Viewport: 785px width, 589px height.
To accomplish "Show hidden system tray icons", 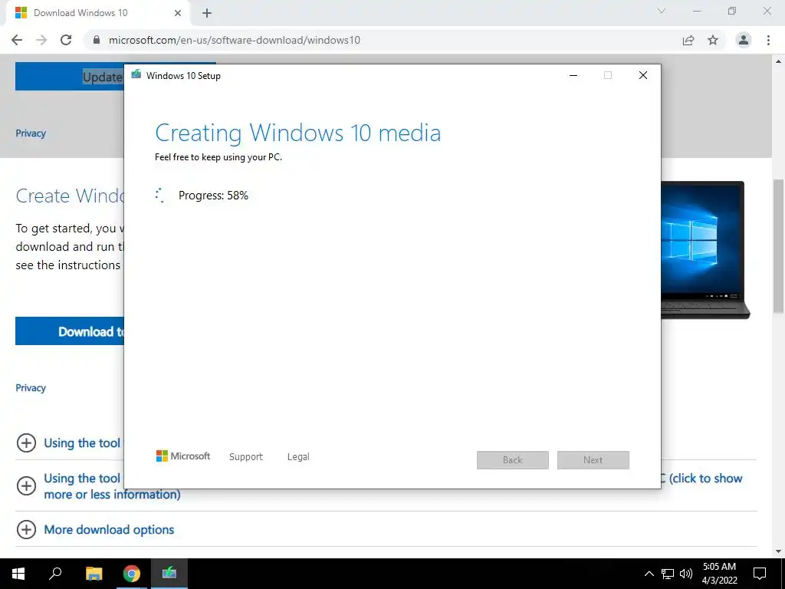I will 649,574.
